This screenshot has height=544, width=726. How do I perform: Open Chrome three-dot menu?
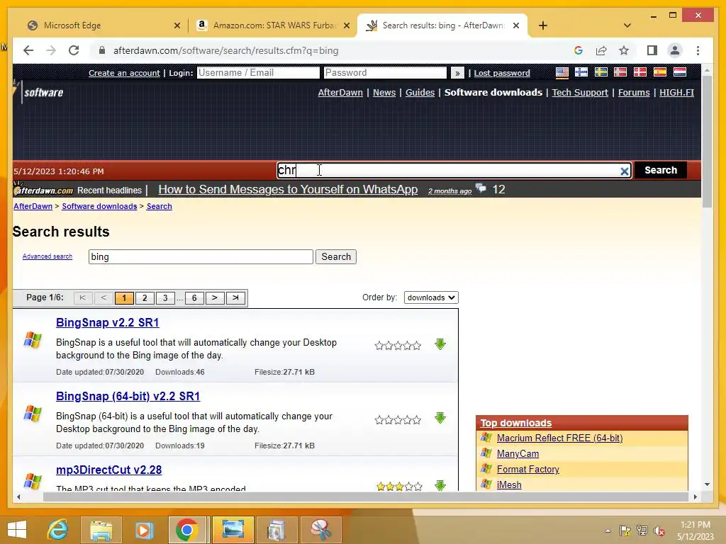point(698,50)
